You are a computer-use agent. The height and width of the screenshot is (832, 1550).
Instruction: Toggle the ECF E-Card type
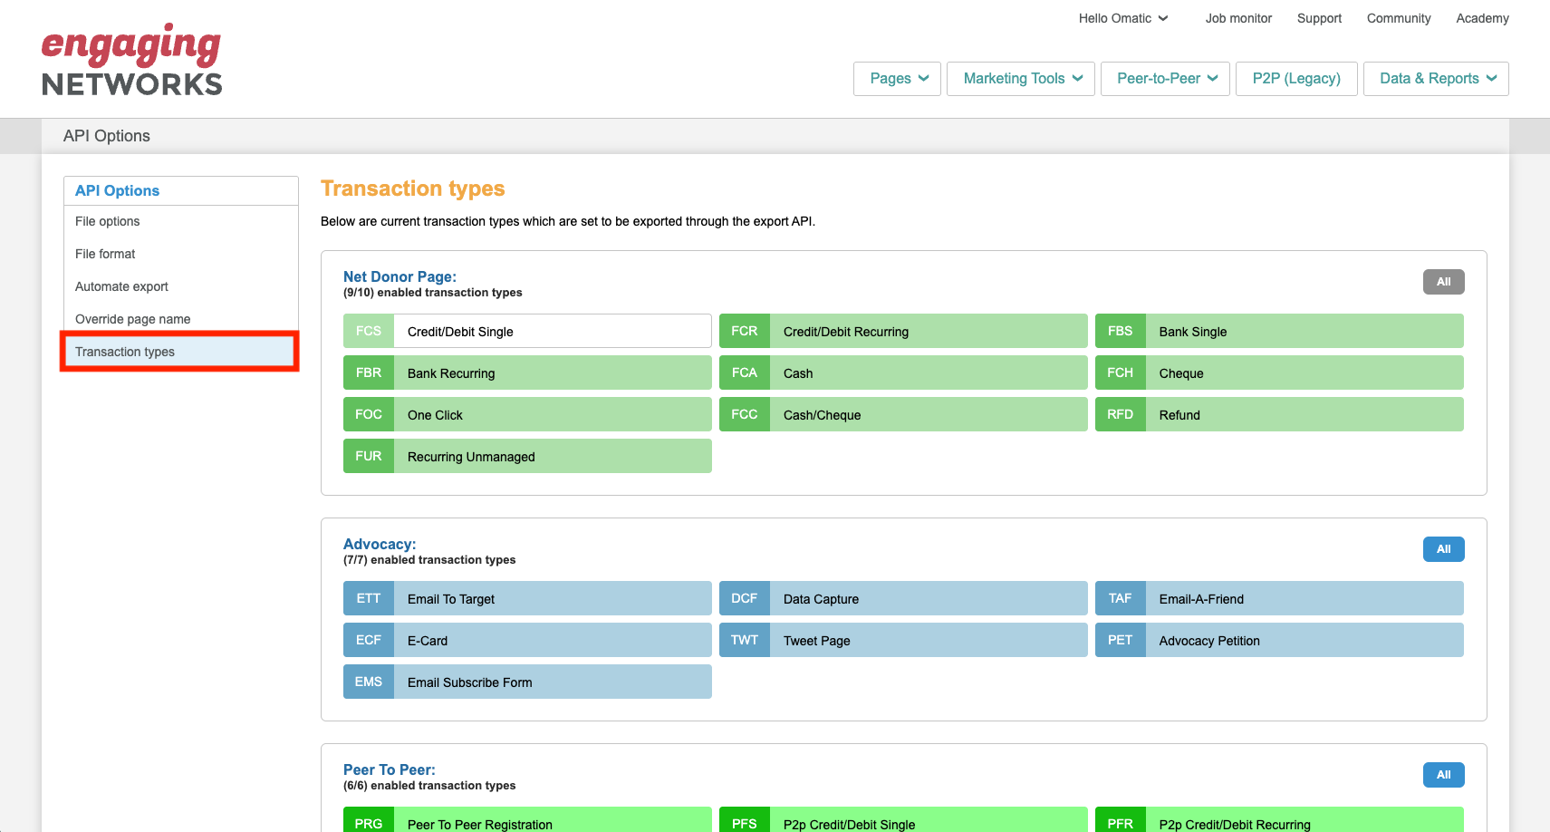pos(527,640)
